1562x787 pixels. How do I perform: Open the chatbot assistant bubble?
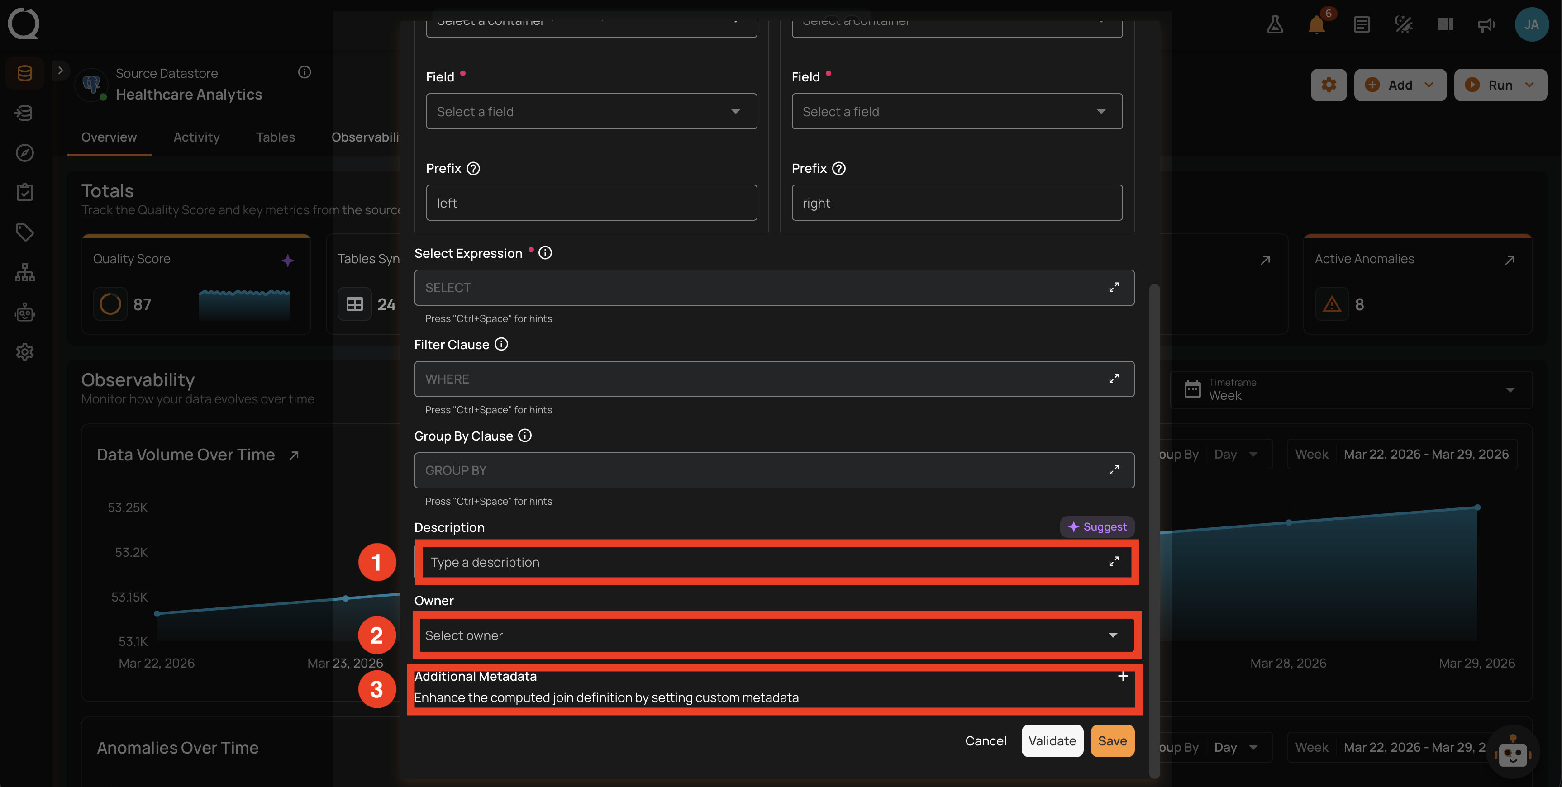[x=1512, y=752]
